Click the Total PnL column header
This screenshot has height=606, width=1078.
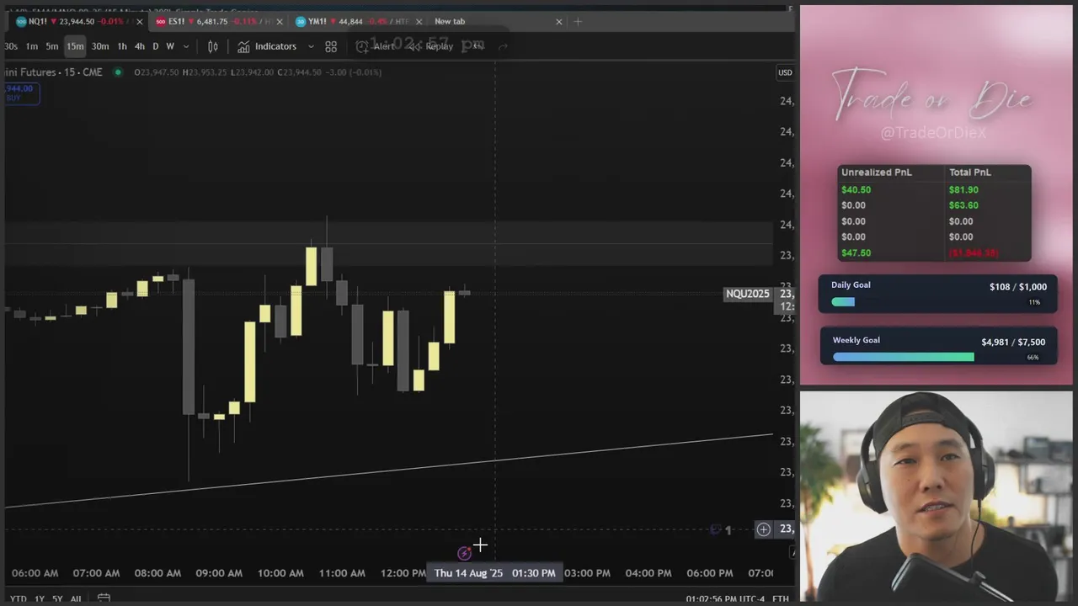click(x=969, y=173)
